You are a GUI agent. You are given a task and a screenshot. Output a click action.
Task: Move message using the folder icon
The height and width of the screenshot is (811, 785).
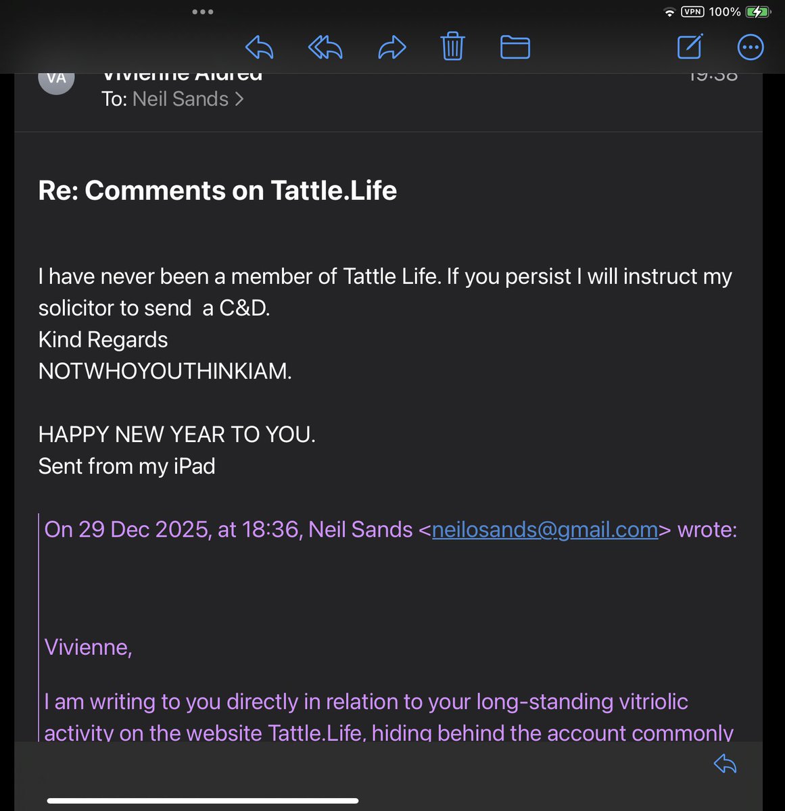515,47
